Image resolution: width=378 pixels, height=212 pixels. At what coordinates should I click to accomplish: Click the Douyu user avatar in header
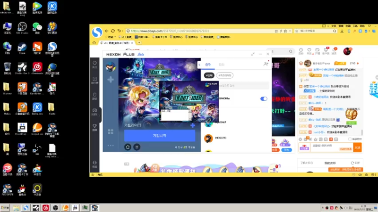pyautogui.click(x=347, y=51)
